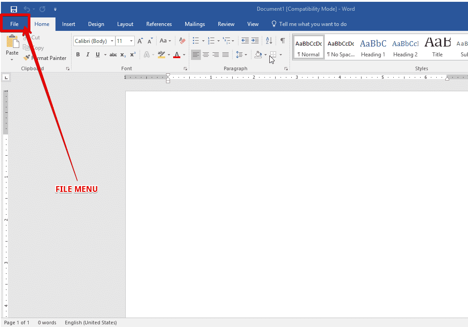468x327 pixels.
Task: Open the Calibri (Body) font name dropdown
Action: tap(112, 41)
